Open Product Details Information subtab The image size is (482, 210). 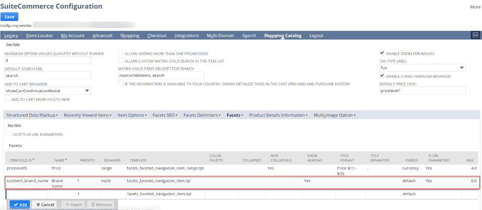click(278, 115)
